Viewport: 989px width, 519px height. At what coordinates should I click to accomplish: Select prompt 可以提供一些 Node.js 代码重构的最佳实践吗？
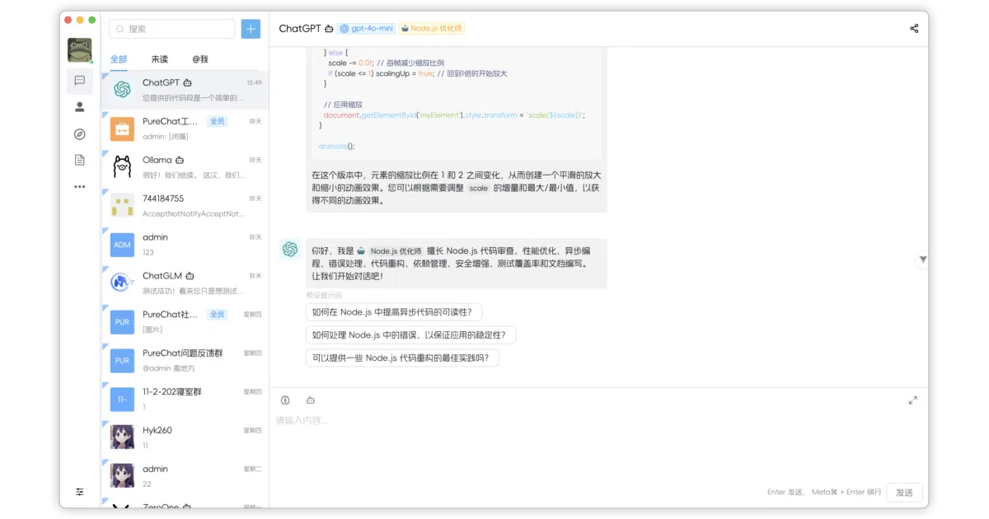[402, 358]
